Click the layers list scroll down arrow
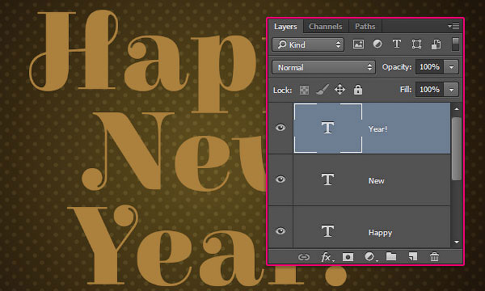This screenshot has width=485, height=291. point(457,242)
